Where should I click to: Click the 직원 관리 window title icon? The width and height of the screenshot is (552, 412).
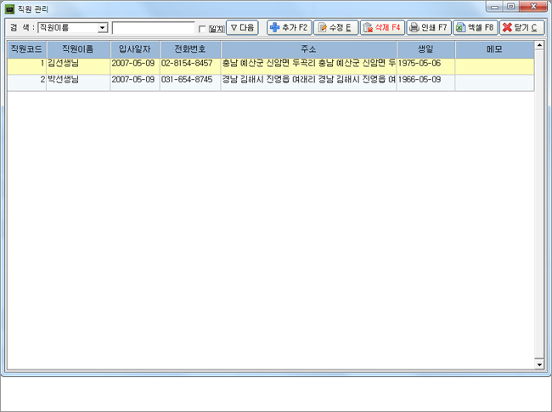[10, 8]
